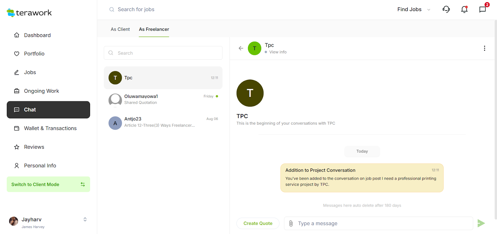This screenshot has height=234, width=497.
Task: Click the paperclip attachment icon
Action: point(291,223)
